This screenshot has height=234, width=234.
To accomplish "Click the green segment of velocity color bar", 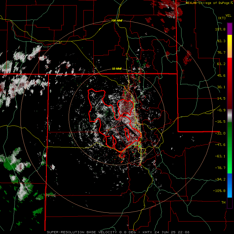I will pos(230,148).
